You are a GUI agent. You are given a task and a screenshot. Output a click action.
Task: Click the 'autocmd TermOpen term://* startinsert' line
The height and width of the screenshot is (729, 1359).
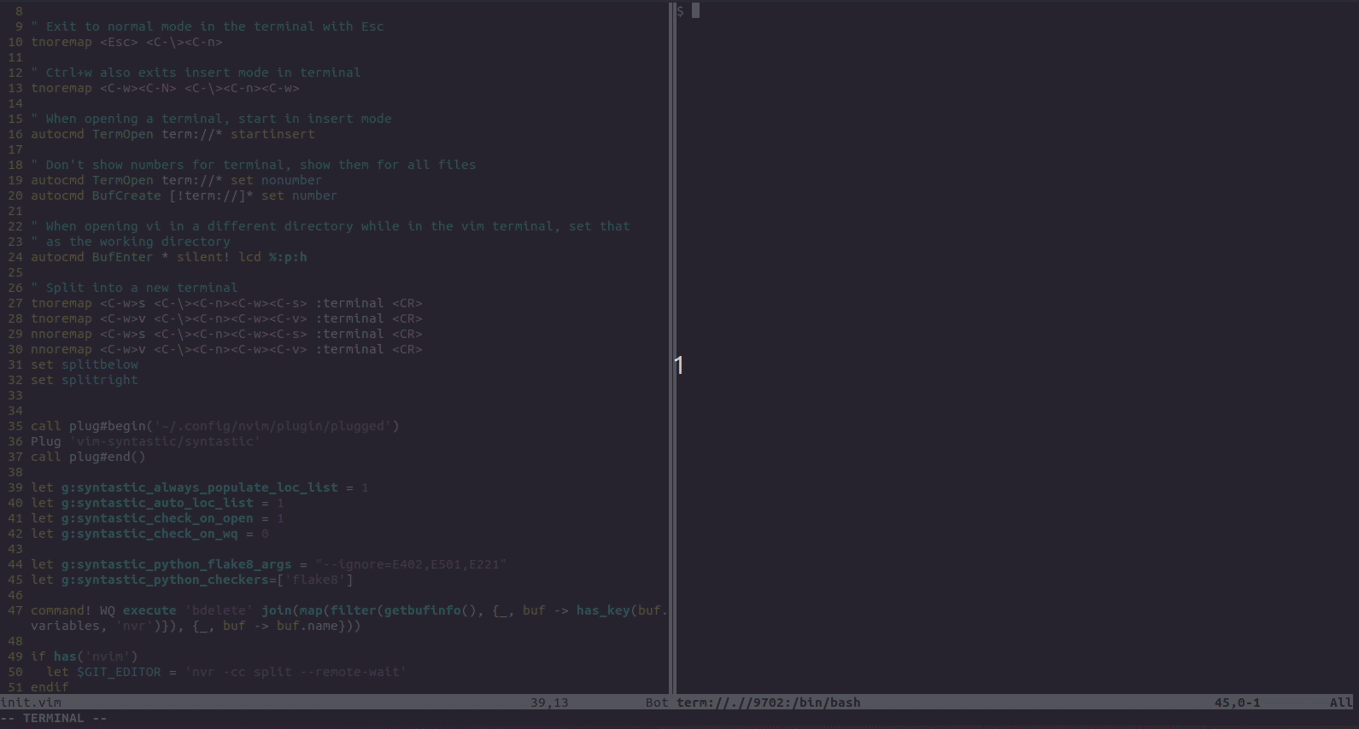point(173,134)
